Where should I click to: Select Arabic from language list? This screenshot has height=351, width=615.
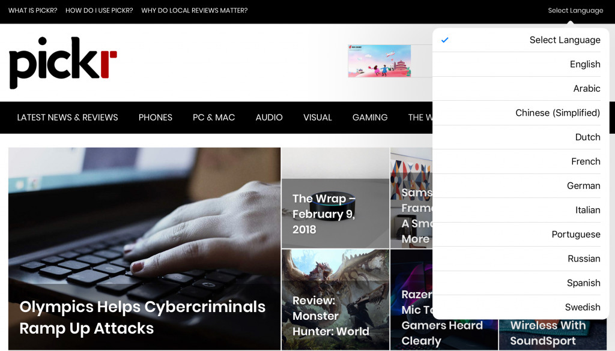pos(521,89)
